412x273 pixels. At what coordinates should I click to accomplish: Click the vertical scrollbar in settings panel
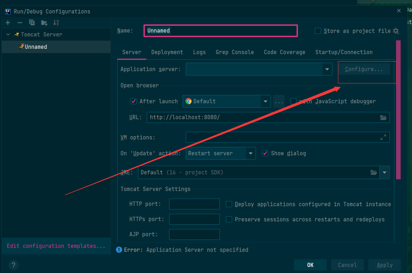[398, 110]
